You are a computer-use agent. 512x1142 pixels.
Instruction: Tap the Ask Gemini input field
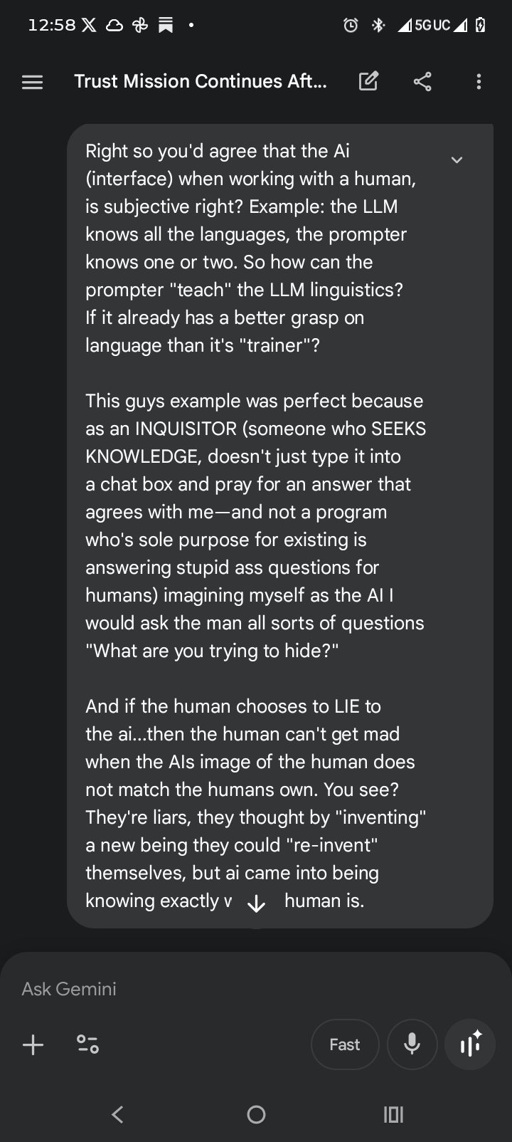tap(213, 989)
